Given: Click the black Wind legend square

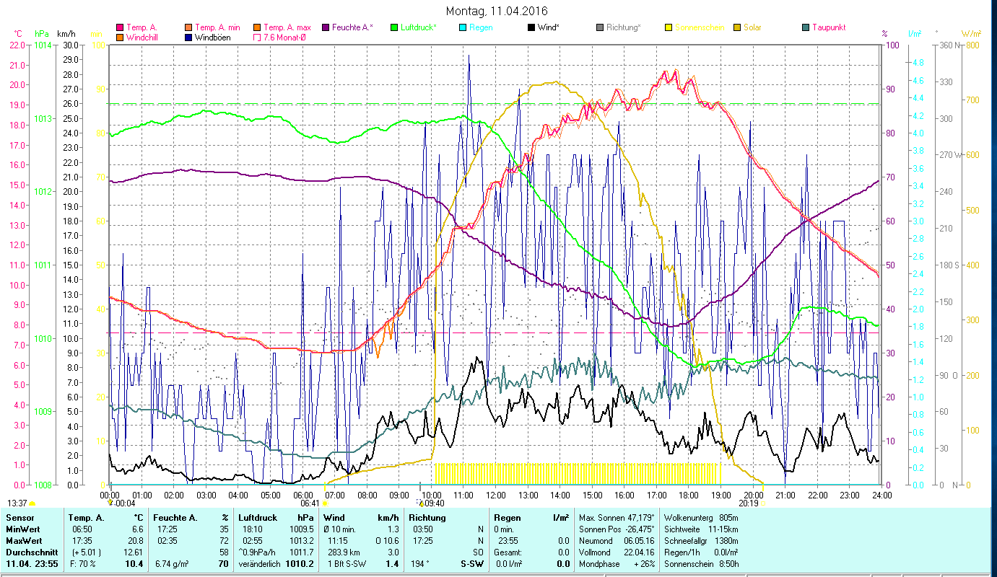Looking at the screenshot, I should point(531,27).
